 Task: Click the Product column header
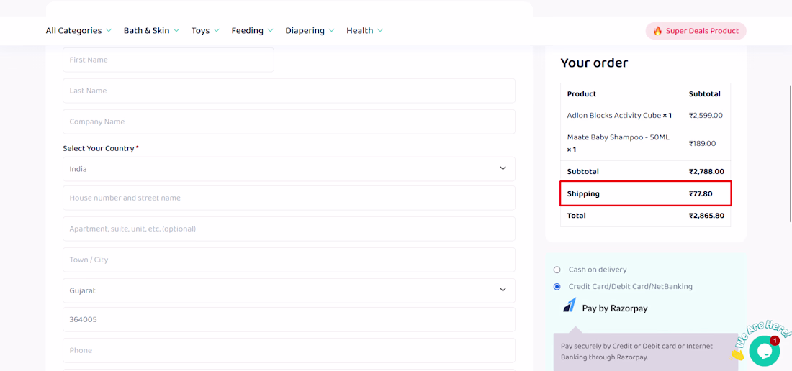tap(581, 94)
